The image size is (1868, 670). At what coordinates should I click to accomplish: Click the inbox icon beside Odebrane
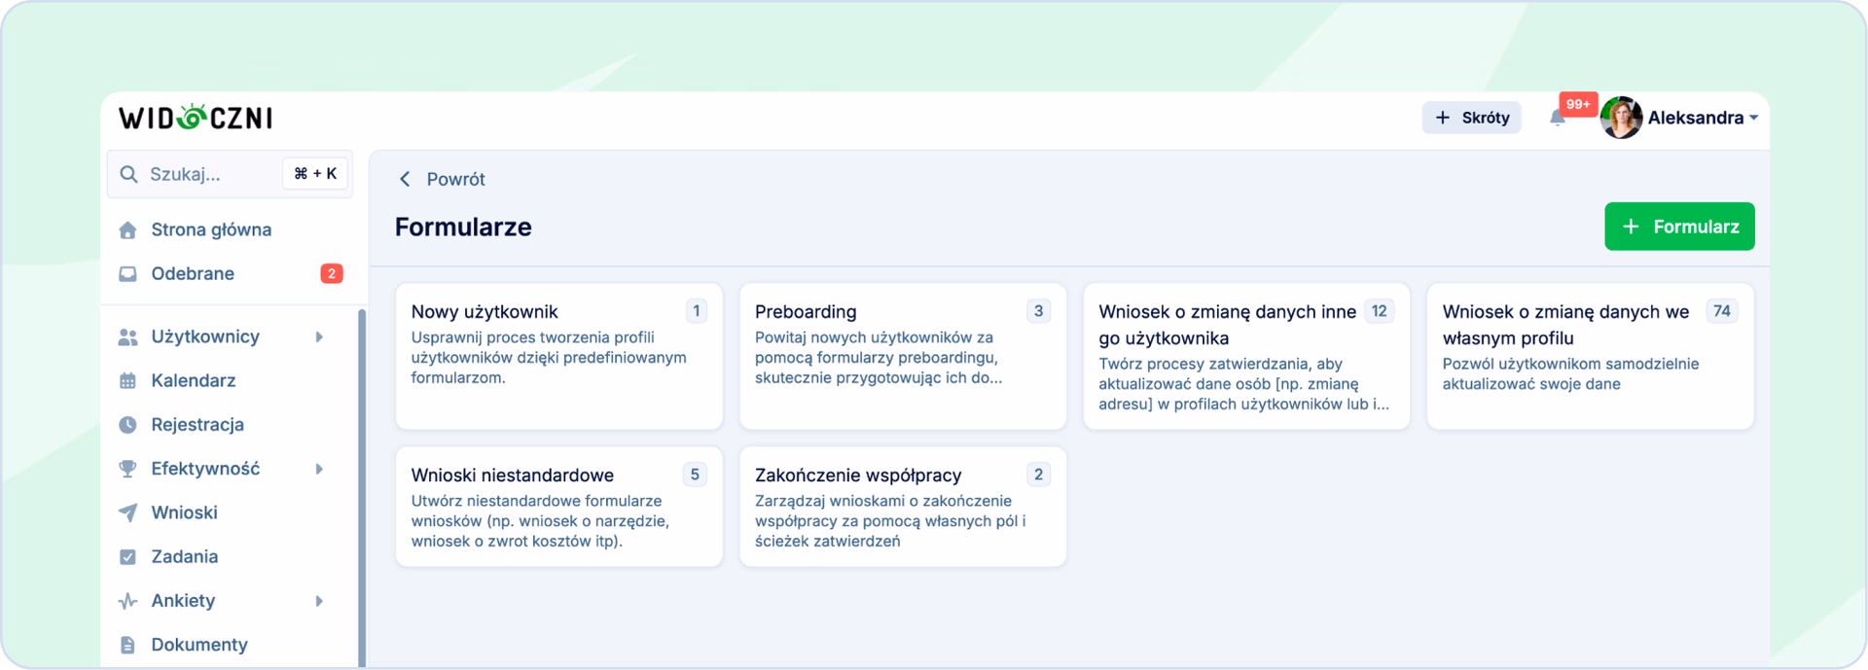127,274
